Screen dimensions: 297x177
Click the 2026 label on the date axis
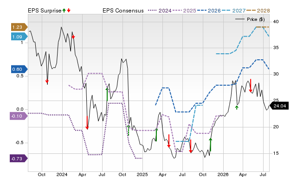click(223, 174)
